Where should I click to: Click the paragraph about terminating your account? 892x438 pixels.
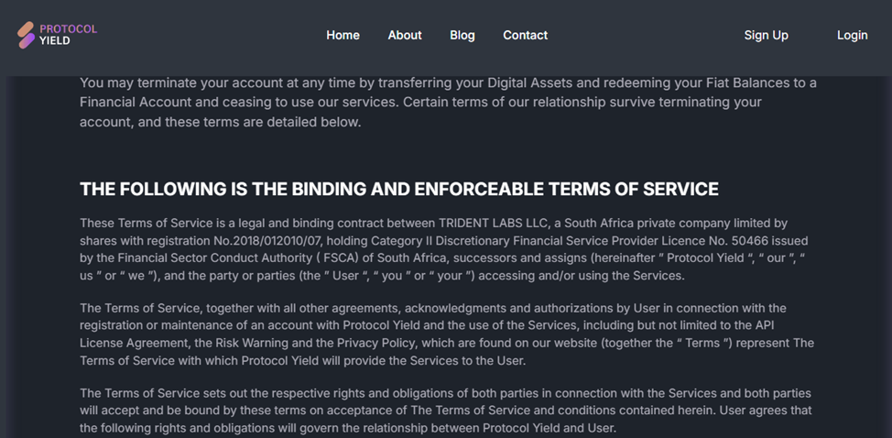448,102
